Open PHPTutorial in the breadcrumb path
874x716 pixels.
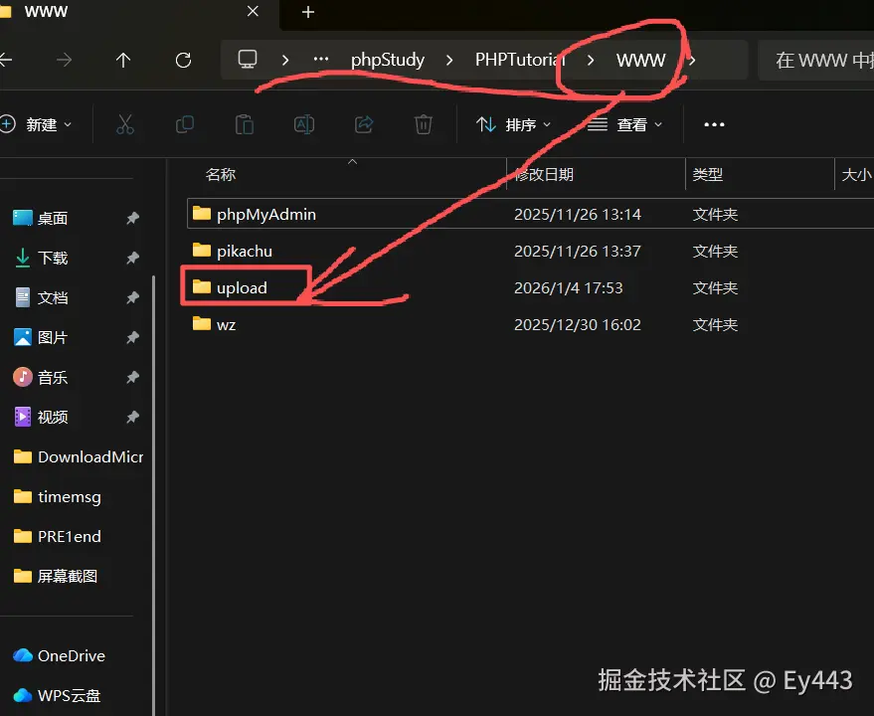(x=520, y=60)
